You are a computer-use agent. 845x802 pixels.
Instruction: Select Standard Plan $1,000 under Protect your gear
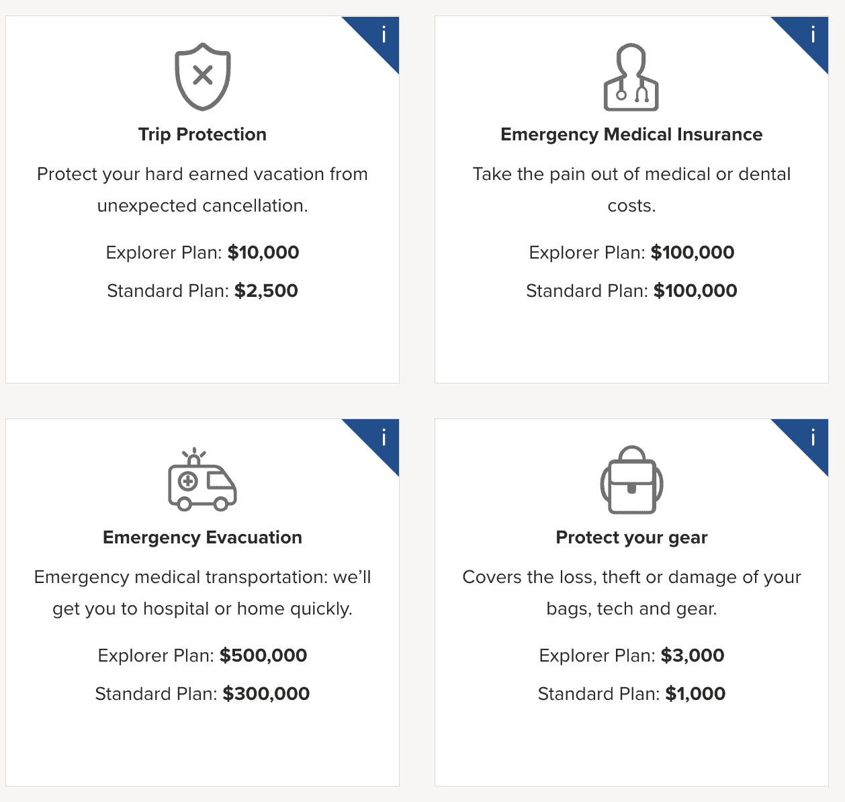(631, 694)
